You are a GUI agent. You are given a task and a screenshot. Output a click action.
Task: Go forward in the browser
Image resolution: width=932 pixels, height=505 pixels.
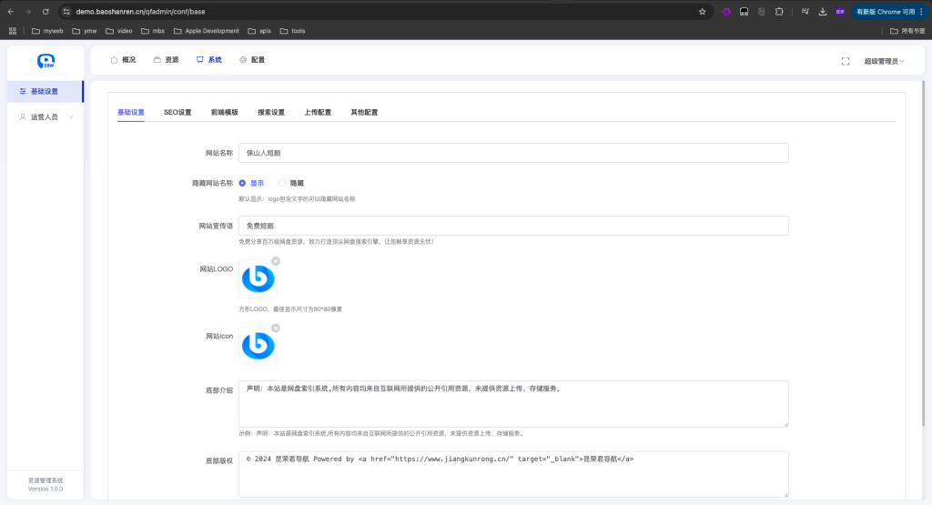pos(28,11)
